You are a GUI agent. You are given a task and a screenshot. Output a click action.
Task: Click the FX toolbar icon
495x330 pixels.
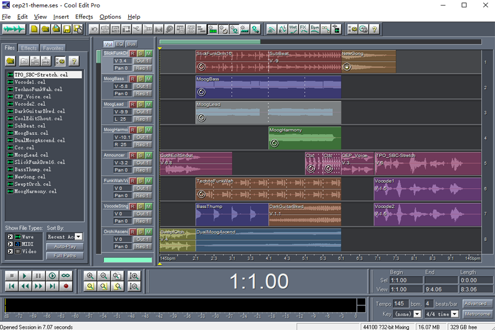(x=304, y=29)
